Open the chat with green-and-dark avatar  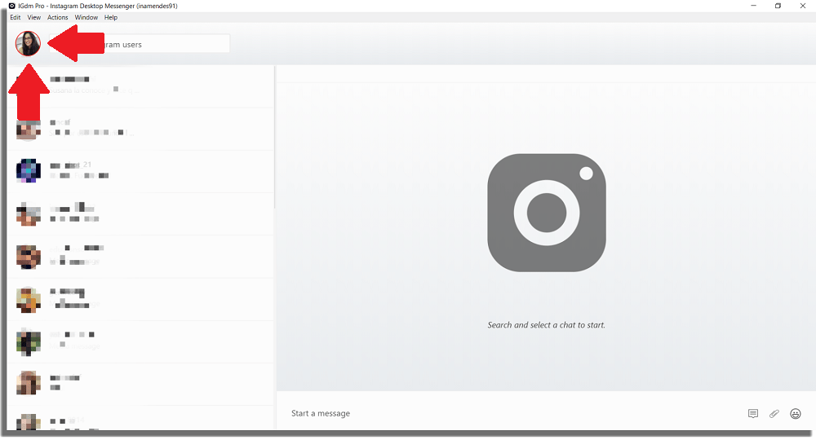click(140, 342)
